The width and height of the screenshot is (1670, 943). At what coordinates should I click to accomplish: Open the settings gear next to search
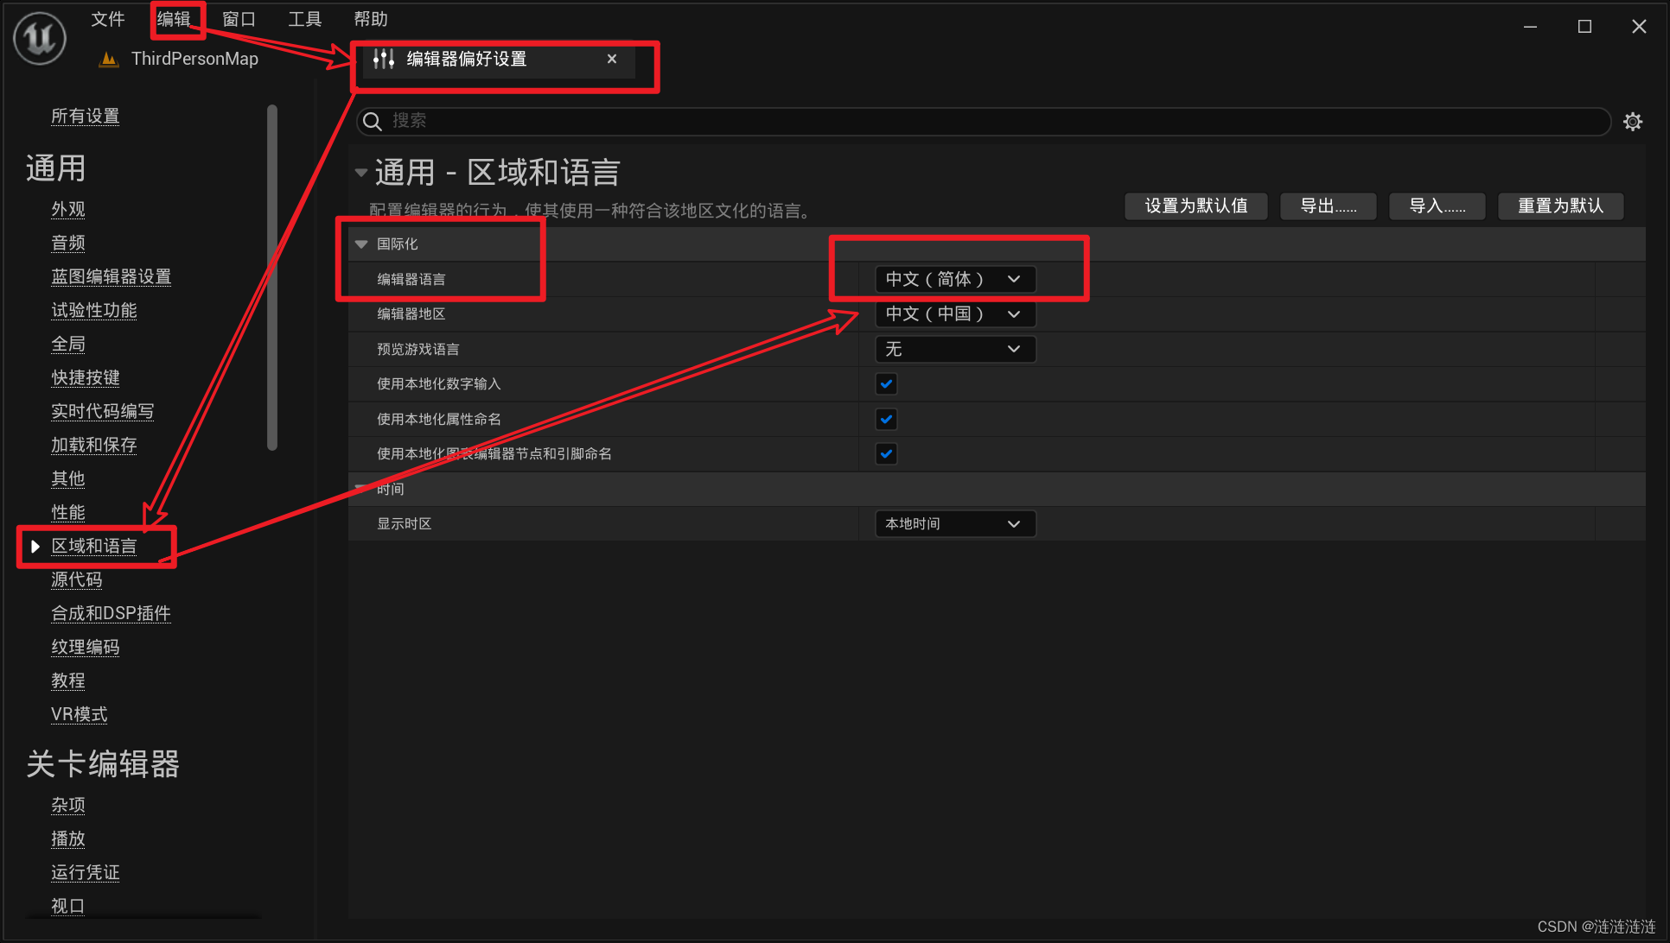[x=1632, y=122]
